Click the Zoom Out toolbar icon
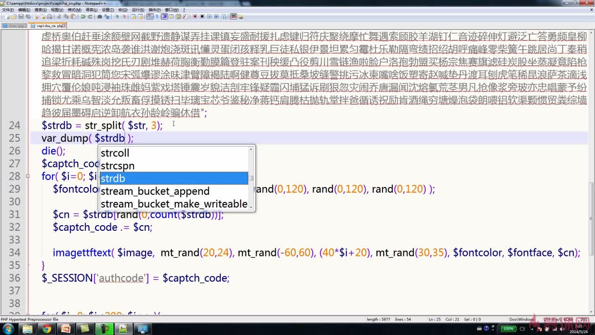Screen dimensions: 595x335 (x=124, y=16)
